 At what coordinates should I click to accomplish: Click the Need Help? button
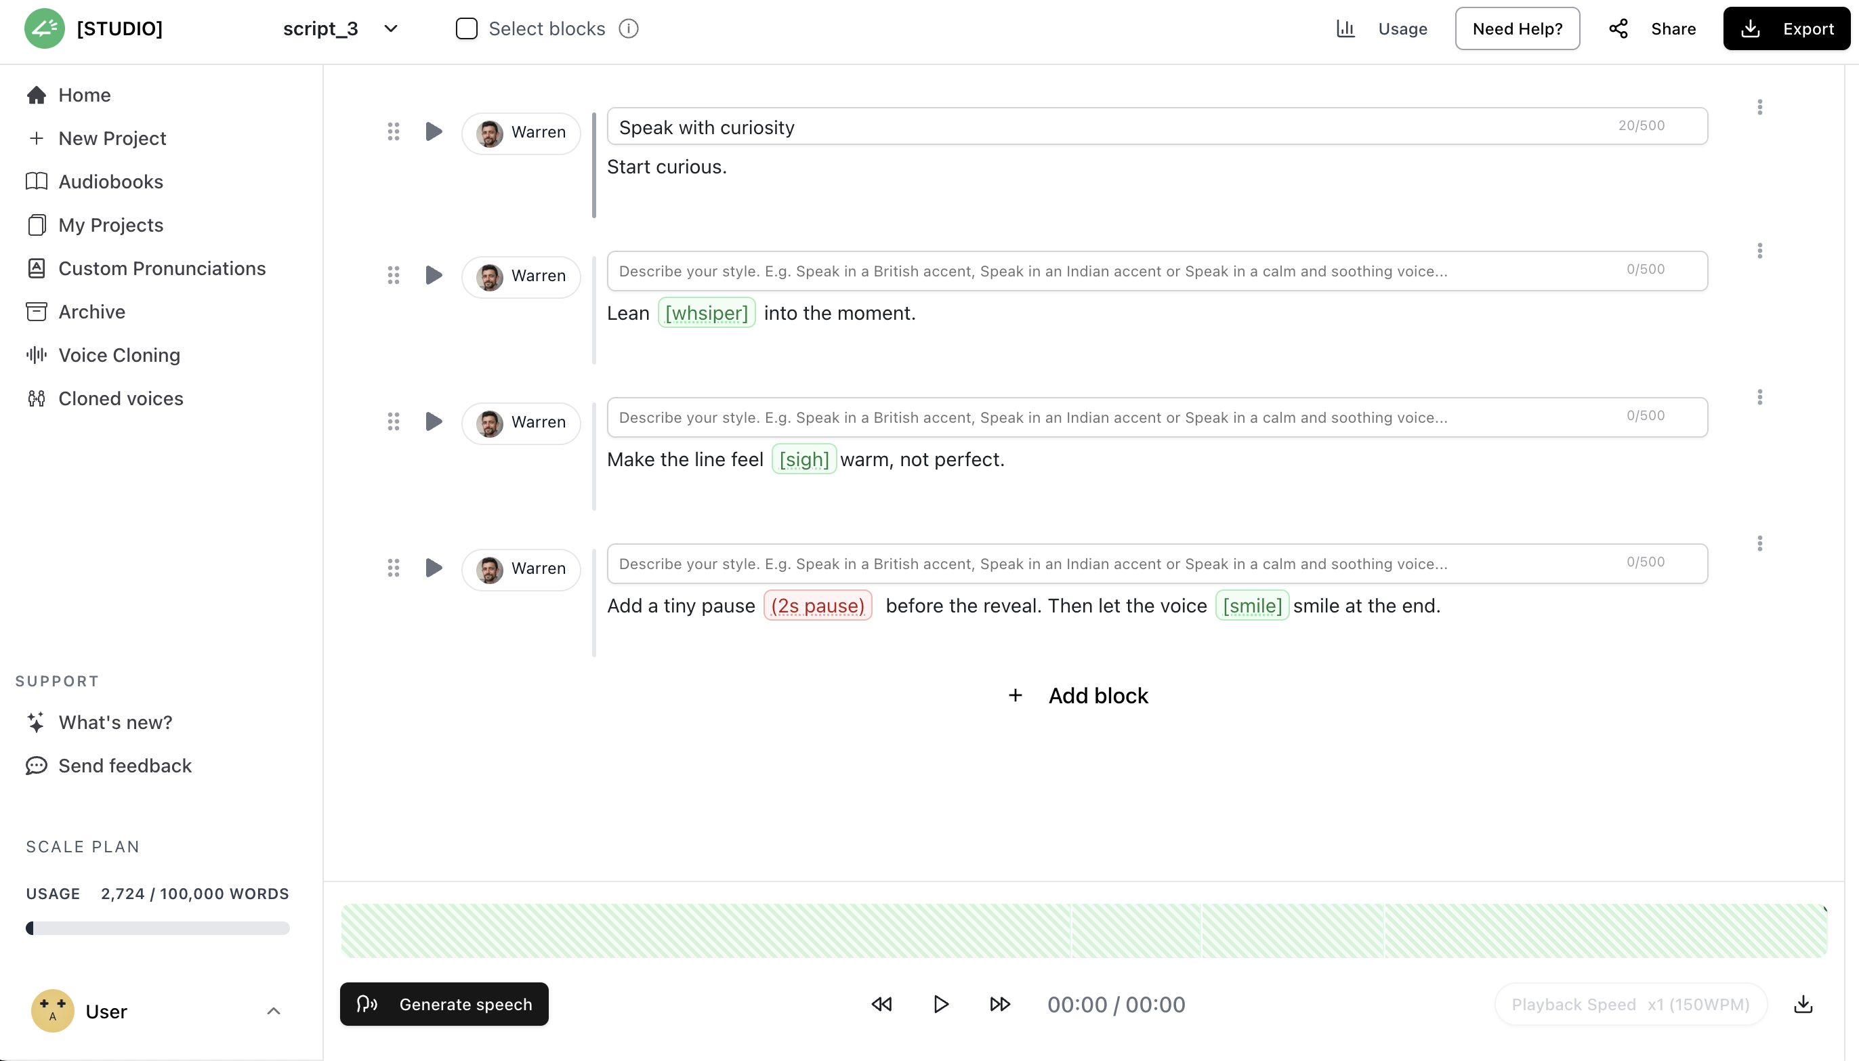coord(1517,28)
